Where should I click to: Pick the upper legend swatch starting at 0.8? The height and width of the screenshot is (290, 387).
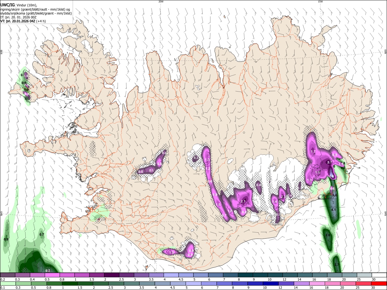click(x=67, y=275)
